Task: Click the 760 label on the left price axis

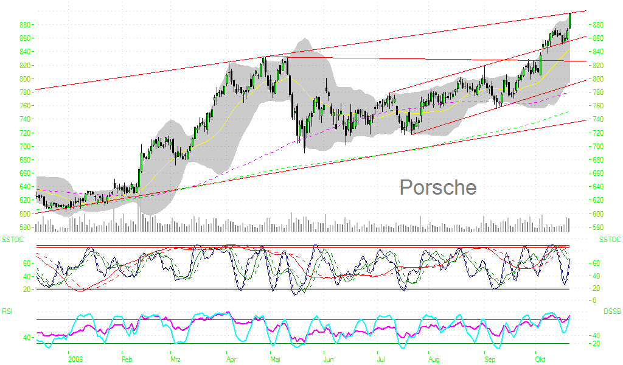Action: pyautogui.click(x=24, y=106)
